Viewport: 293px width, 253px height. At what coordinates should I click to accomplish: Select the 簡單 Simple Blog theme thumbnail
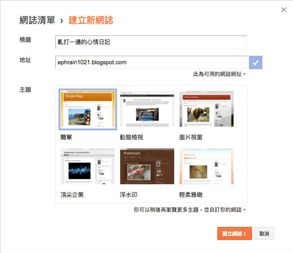(x=88, y=109)
